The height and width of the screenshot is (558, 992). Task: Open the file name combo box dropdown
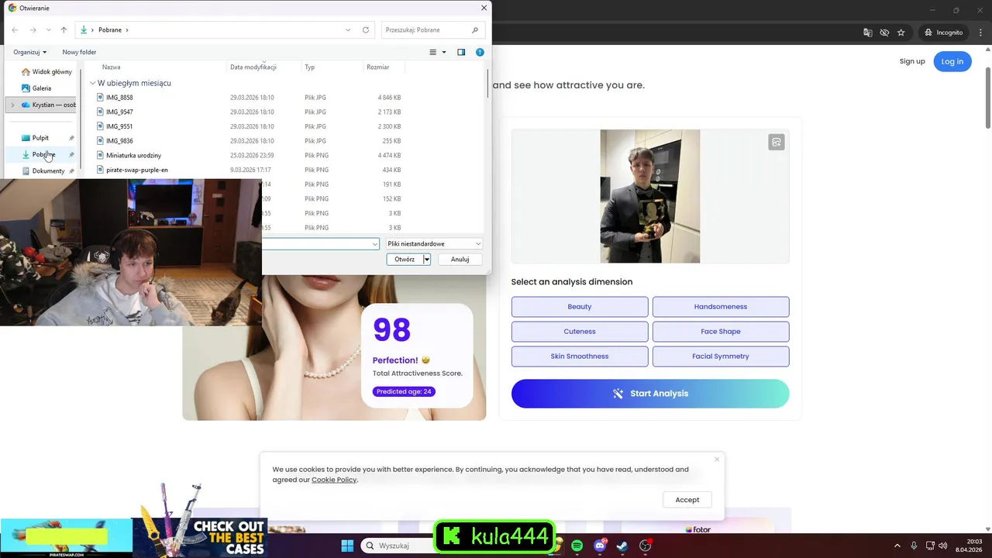[375, 244]
